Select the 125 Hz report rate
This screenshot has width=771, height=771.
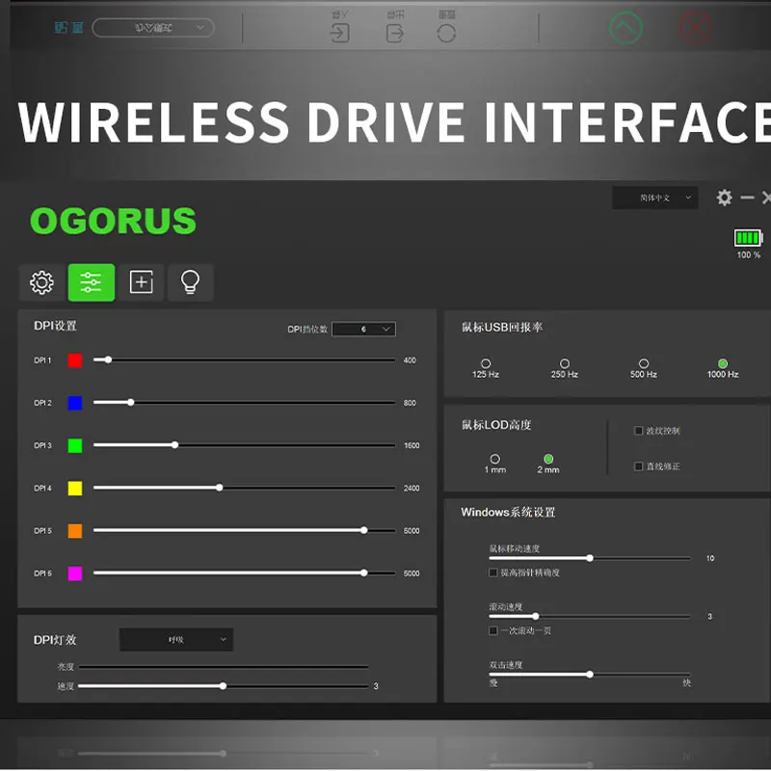pos(486,363)
